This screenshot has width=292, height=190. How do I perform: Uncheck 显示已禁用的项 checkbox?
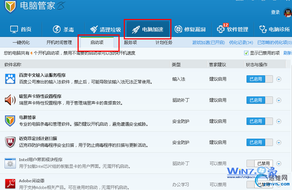tap(246, 53)
